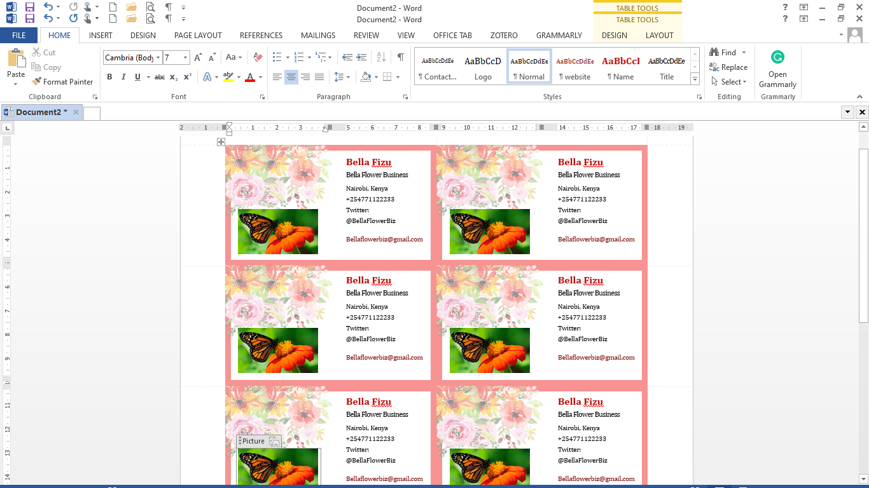Open the Format Painter
Screen dimensions: 869x488
click(x=62, y=81)
